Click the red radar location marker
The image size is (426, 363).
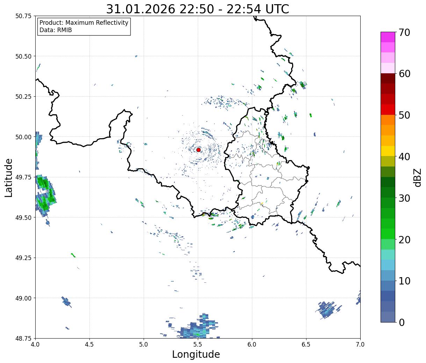(x=198, y=150)
